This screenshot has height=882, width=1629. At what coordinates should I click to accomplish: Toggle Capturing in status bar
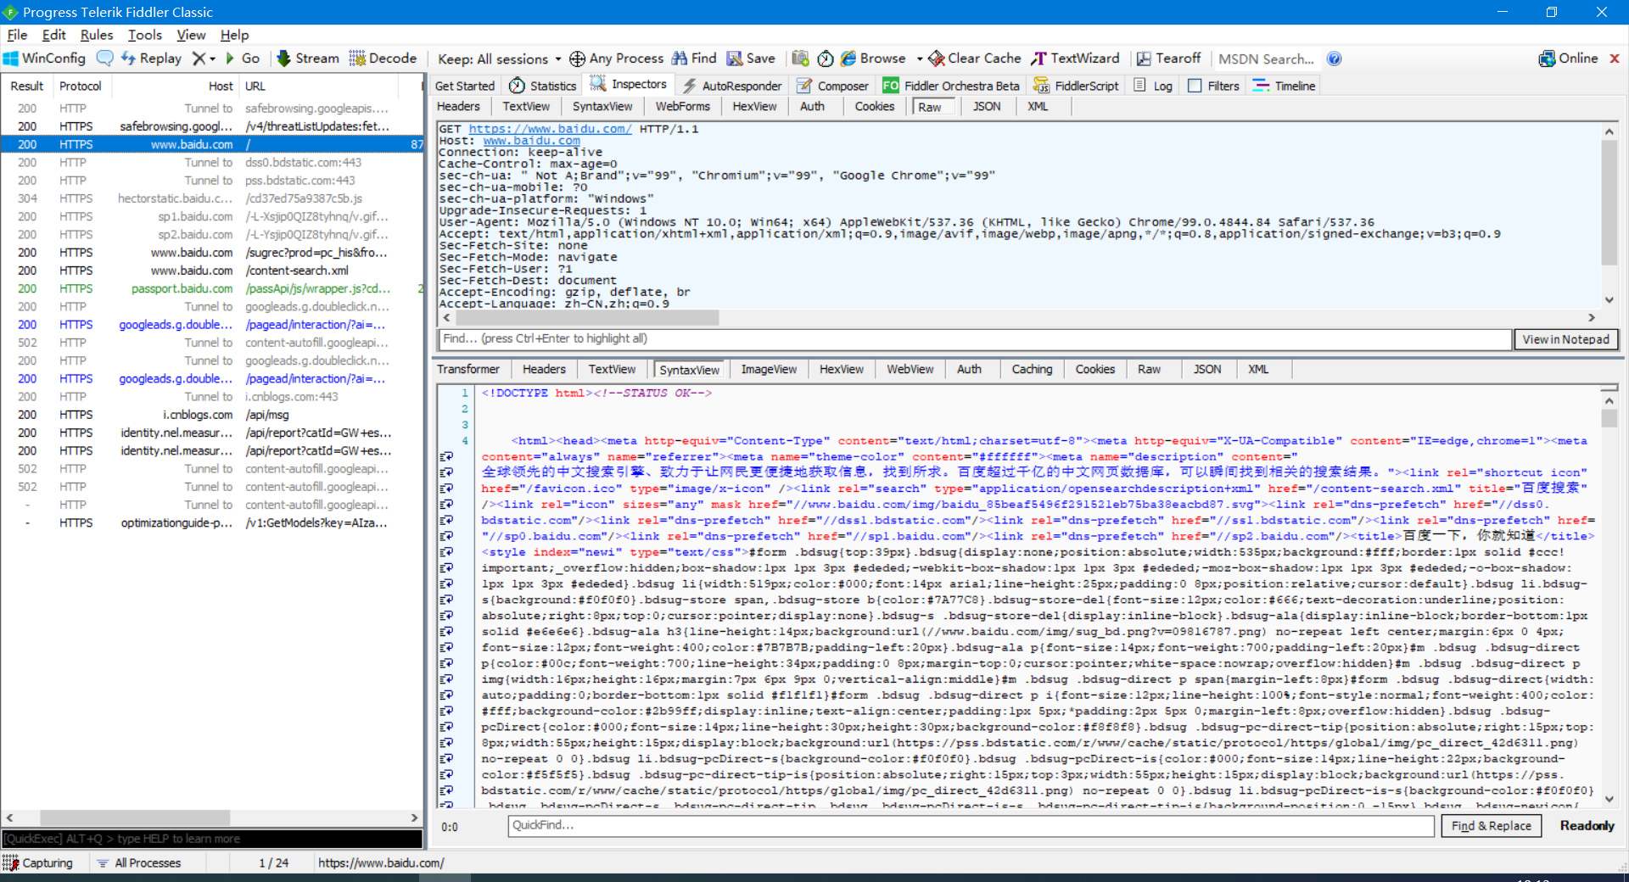38,862
